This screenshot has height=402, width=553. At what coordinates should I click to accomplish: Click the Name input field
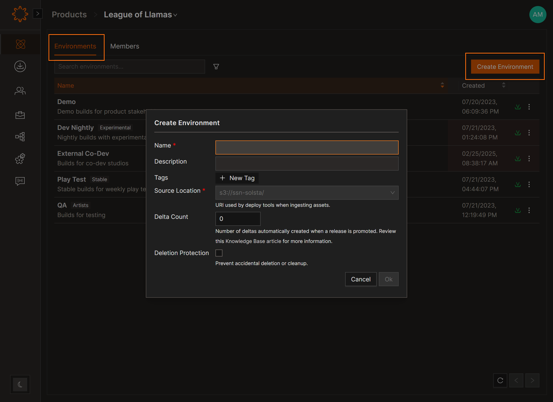point(307,147)
